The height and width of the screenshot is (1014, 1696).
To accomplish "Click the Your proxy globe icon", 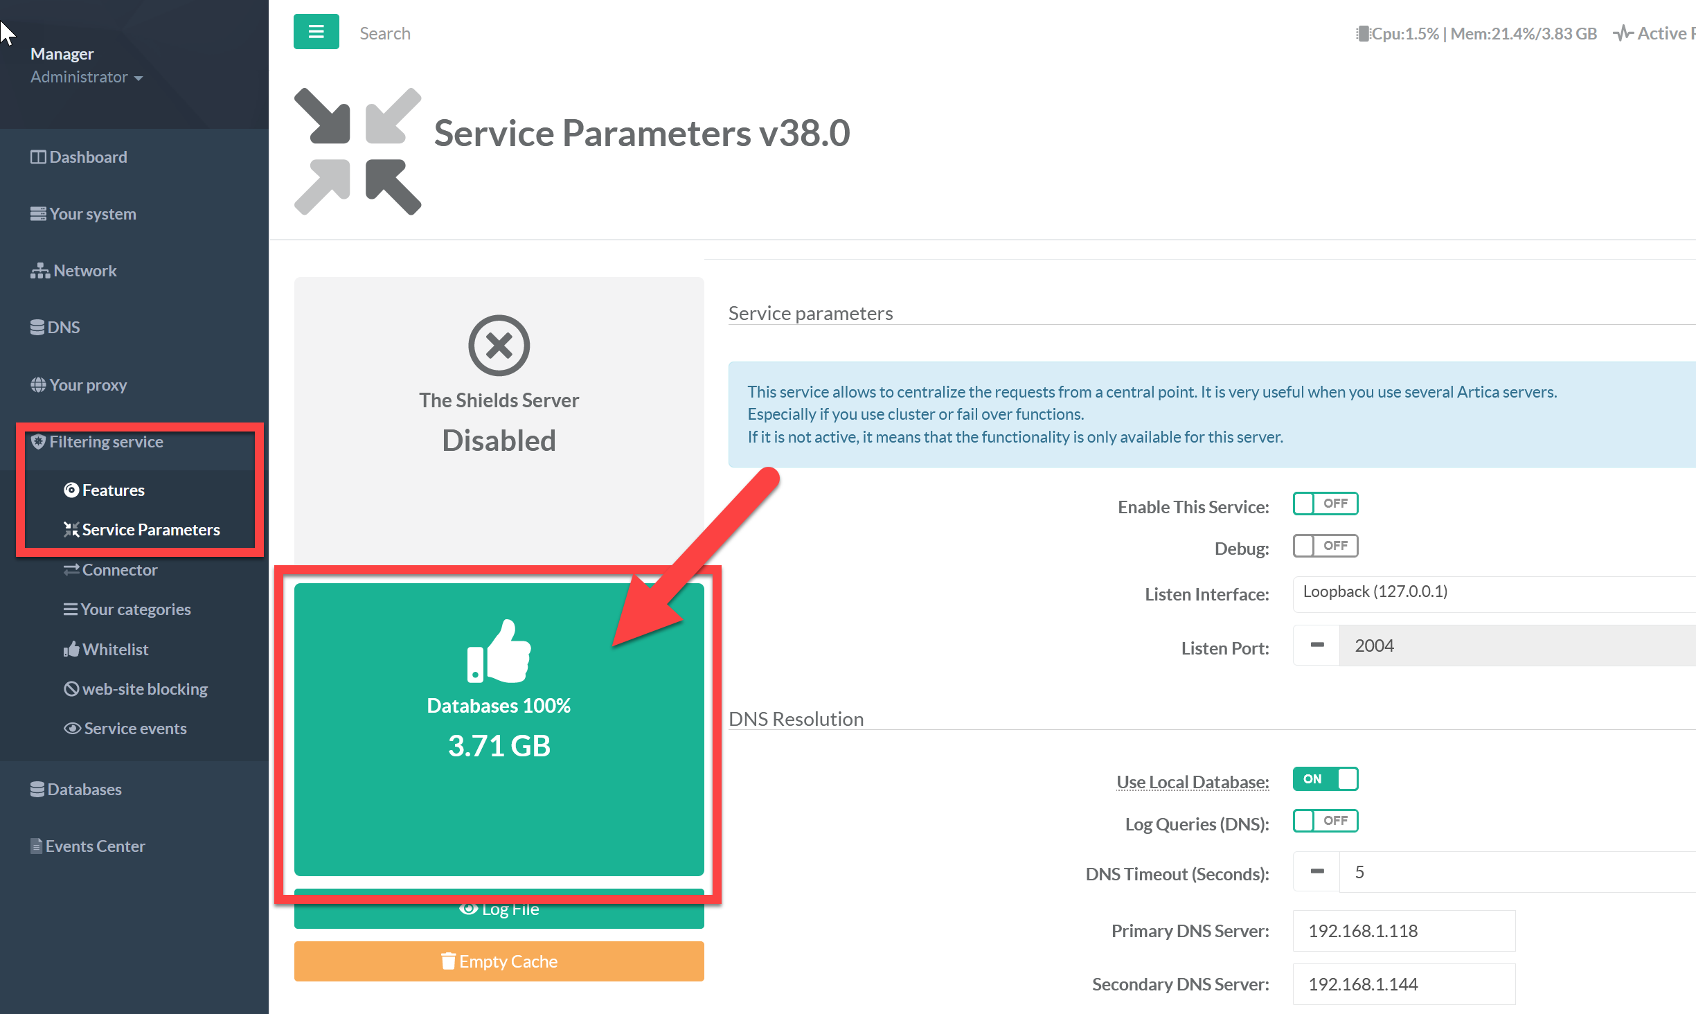I will point(38,385).
